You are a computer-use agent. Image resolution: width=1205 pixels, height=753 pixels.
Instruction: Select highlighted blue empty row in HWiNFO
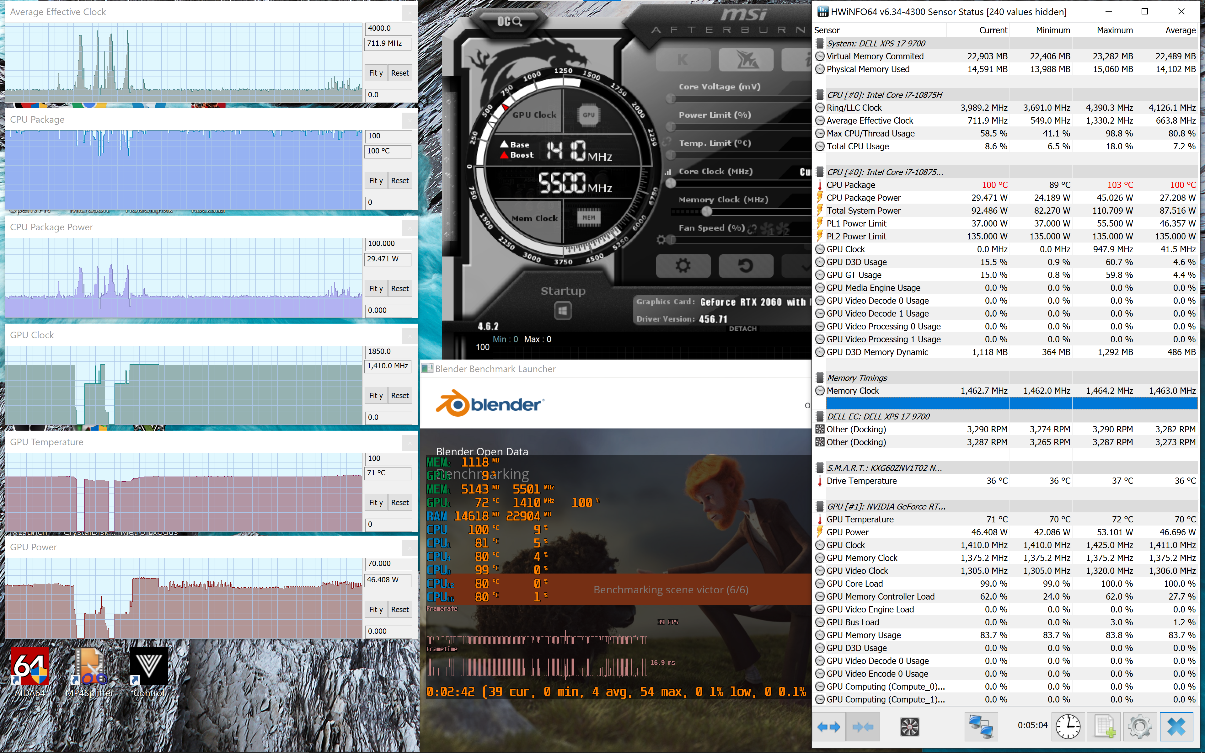1011,403
